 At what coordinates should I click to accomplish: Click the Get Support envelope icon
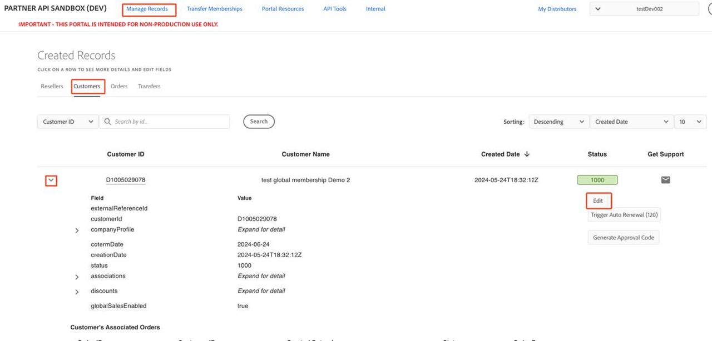click(x=665, y=180)
